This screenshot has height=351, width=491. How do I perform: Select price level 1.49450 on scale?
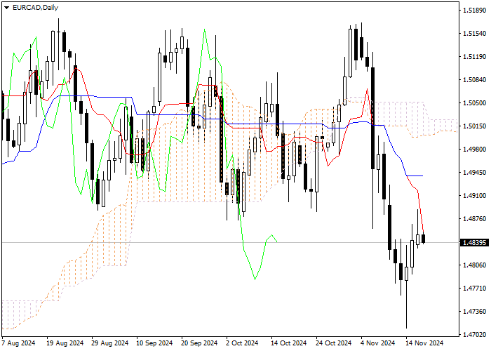pyautogui.click(x=475, y=173)
